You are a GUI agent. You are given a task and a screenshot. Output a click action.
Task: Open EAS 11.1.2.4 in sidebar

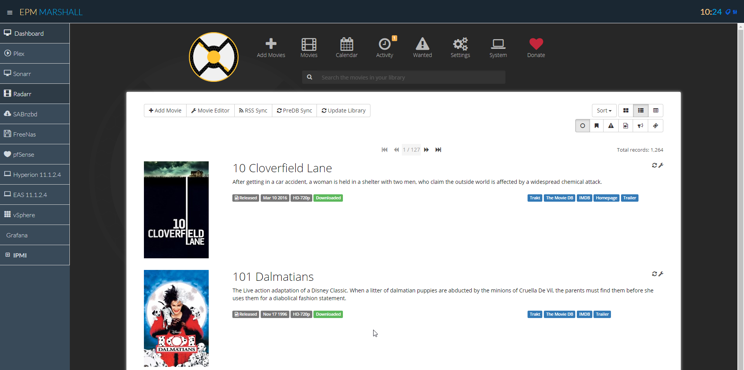click(x=35, y=195)
